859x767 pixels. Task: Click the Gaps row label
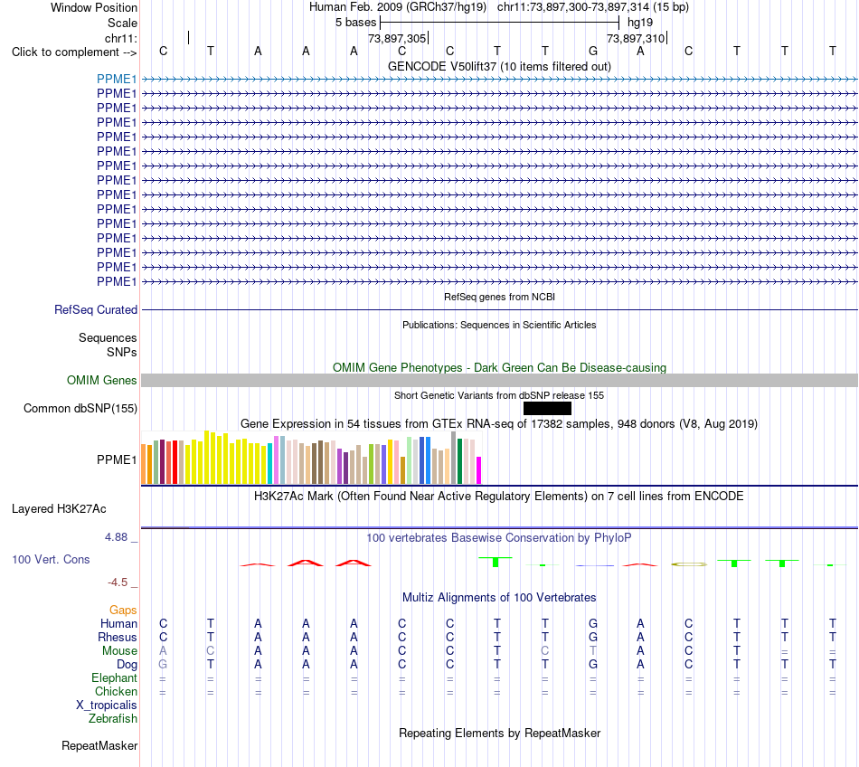coord(123,611)
